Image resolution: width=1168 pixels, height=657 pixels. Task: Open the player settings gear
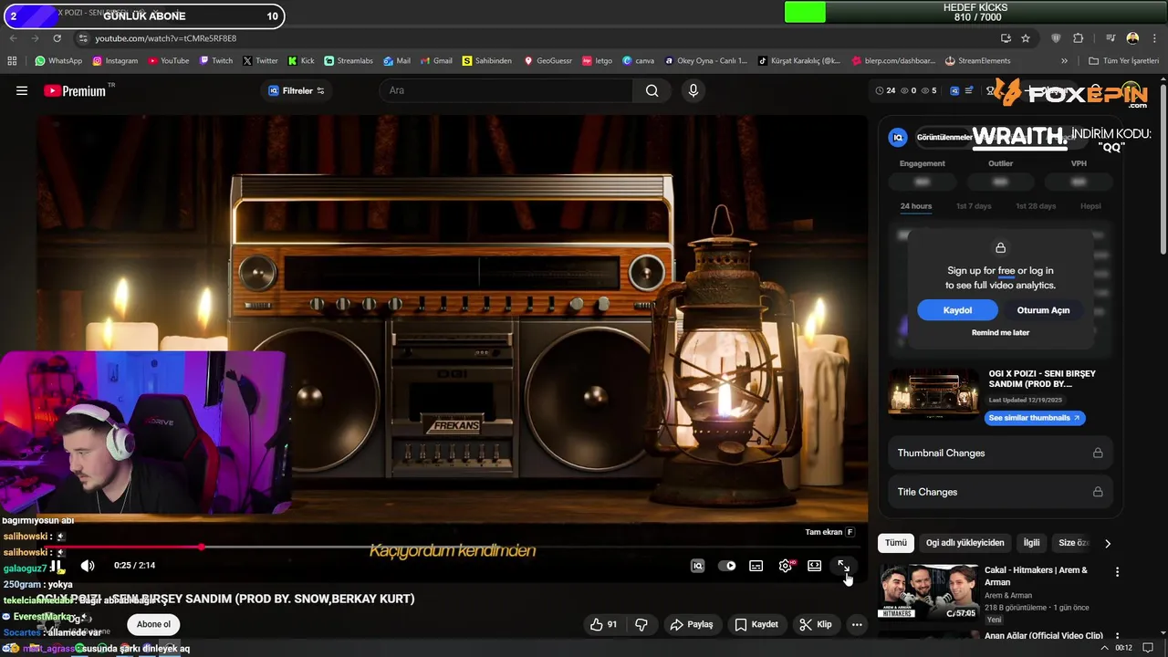(x=786, y=566)
